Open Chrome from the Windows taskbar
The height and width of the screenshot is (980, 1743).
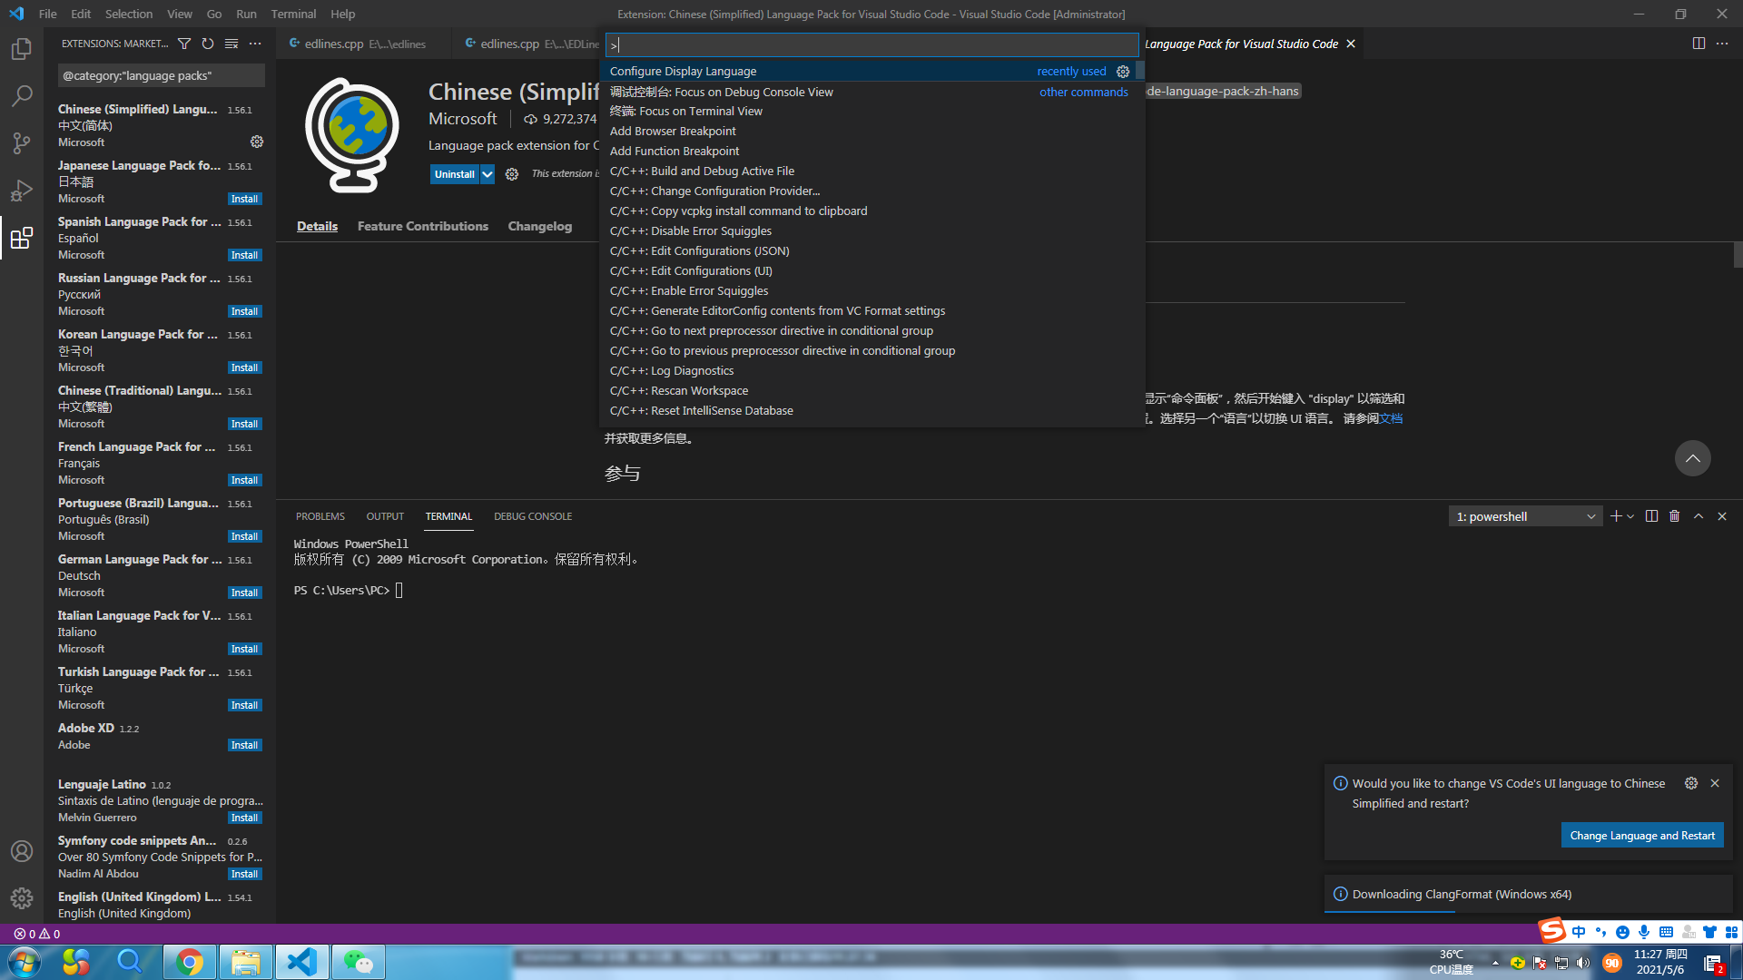tap(190, 962)
